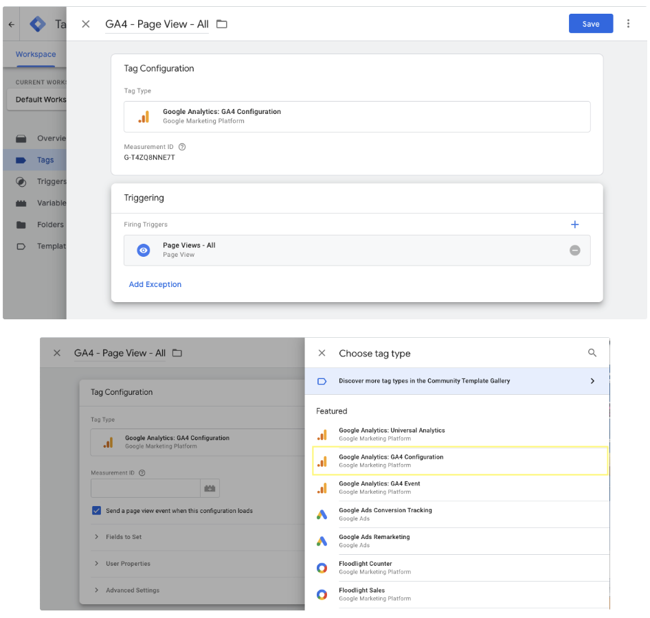Click the GA4 Configuration tag type box in top window
Viewport: 650px width, 618px height.
pos(357,117)
